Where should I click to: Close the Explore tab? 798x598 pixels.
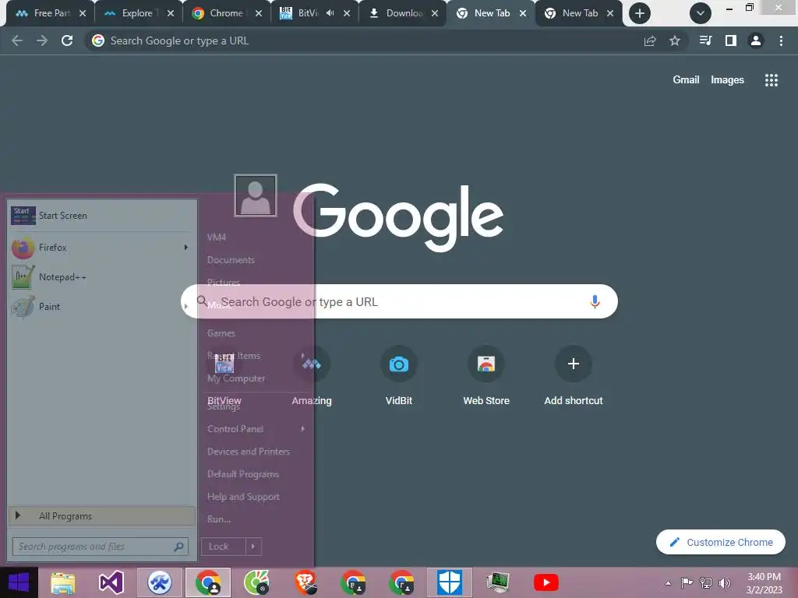(171, 13)
